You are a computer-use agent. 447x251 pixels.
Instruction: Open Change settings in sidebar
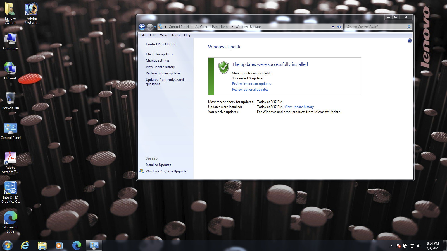(x=158, y=61)
